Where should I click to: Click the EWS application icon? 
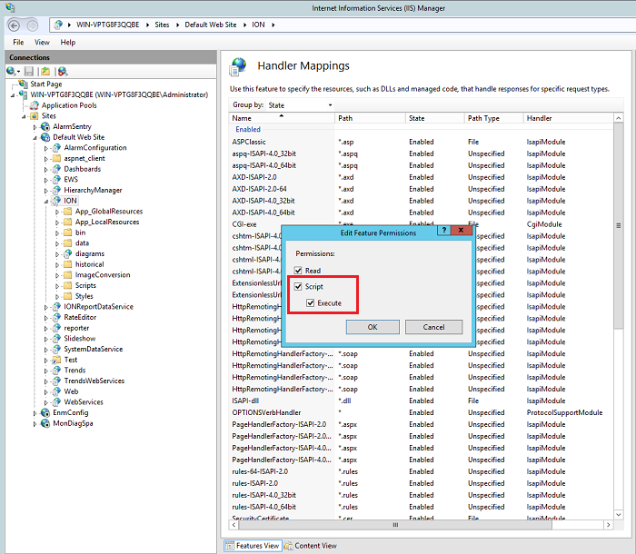click(x=56, y=179)
